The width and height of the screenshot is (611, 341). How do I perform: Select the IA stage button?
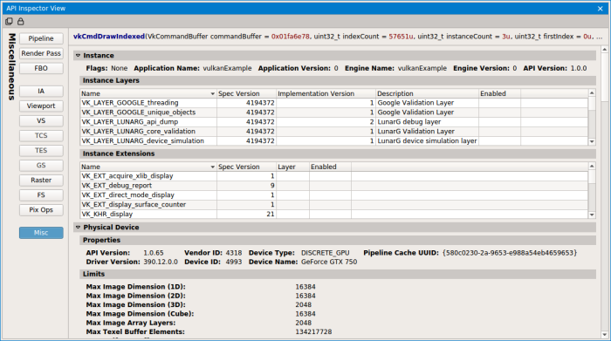click(41, 91)
